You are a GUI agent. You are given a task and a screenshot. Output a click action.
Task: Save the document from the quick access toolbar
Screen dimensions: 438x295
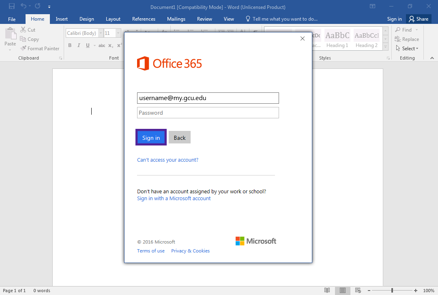point(12,6)
